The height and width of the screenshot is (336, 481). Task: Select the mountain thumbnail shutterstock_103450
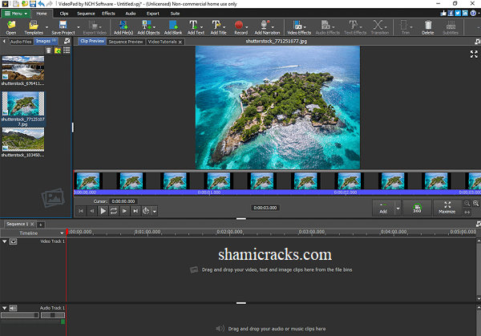23,140
